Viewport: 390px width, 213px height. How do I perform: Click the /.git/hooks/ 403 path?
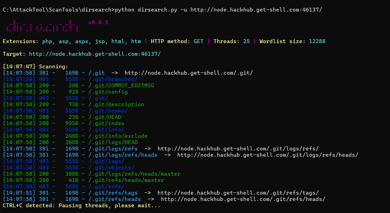[108, 111]
